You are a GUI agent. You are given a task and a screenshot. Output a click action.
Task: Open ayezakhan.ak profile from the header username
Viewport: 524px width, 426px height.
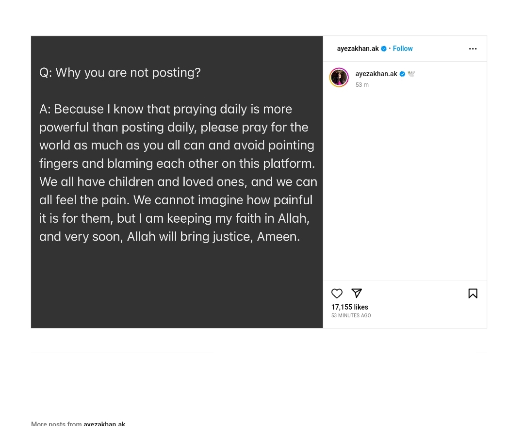(x=358, y=49)
